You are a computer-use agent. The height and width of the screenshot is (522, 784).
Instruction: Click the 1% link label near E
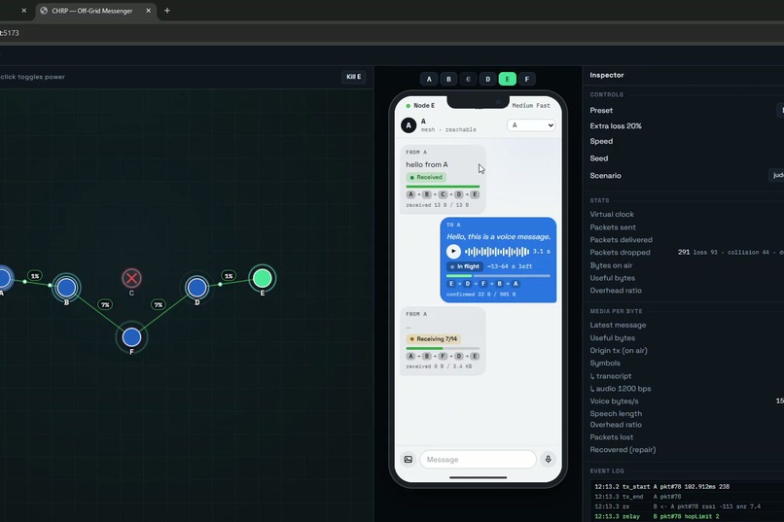coord(229,276)
